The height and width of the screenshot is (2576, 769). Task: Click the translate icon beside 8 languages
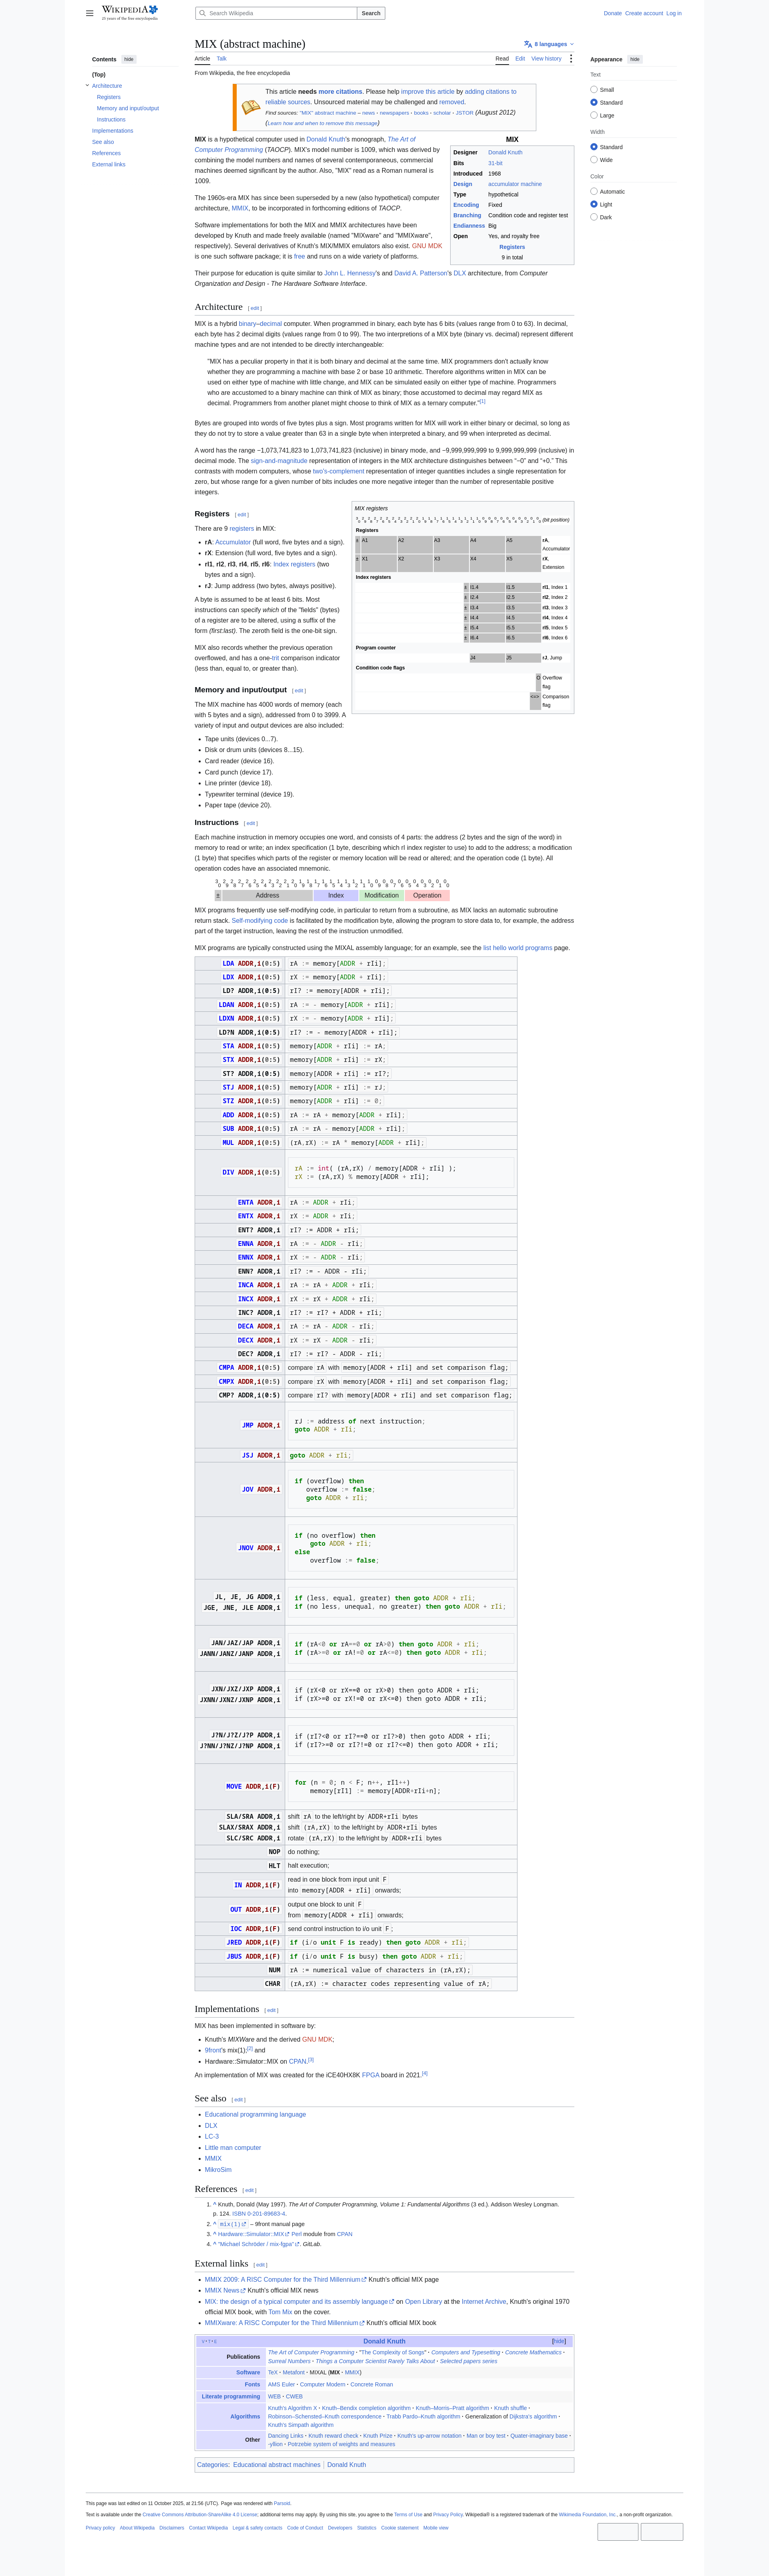click(527, 44)
